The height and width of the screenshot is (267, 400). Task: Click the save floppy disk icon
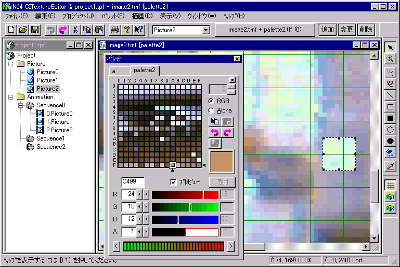35,30
